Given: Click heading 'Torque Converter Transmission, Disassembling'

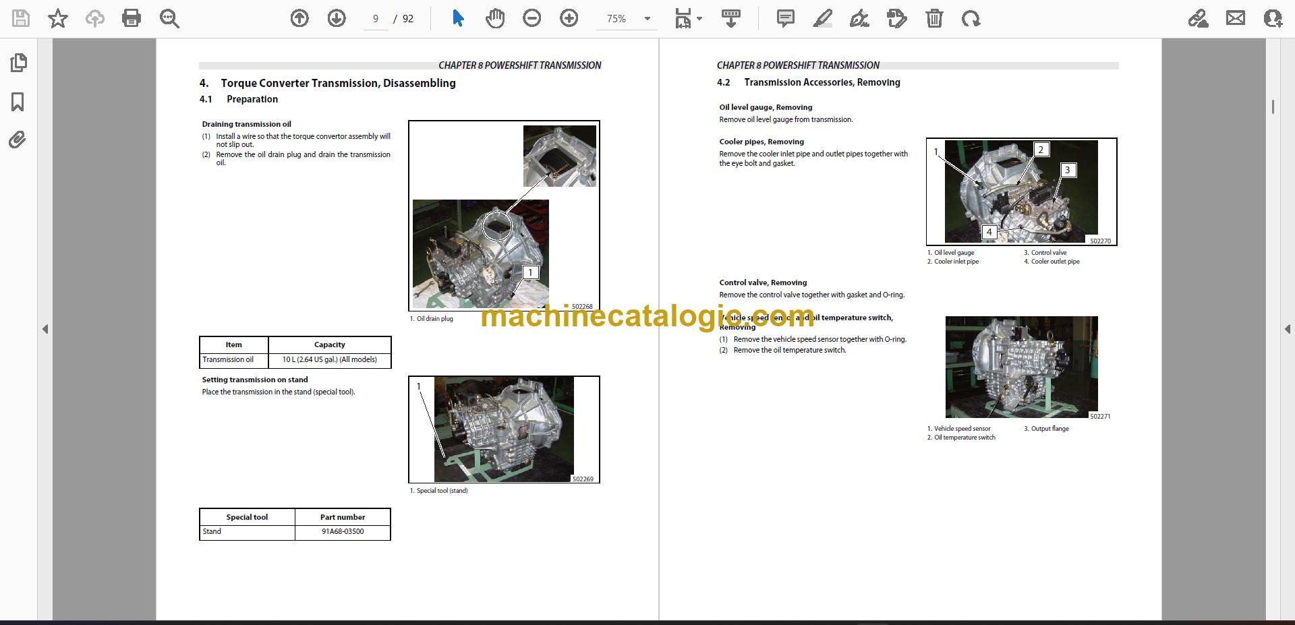Looking at the screenshot, I should click(x=338, y=83).
